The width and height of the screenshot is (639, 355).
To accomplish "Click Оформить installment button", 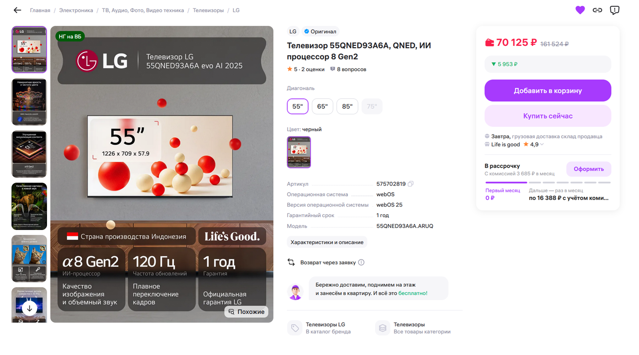I will pos(589,169).
